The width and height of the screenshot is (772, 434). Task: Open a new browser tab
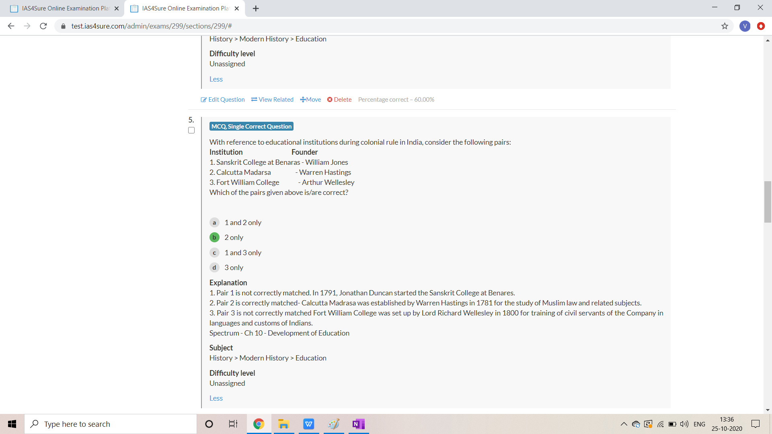point(256,8)
